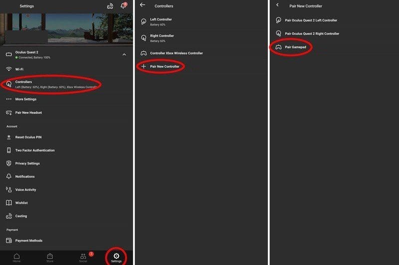Go back from Pair New Controller screen
This screenshot has width=399, height=265.
point(277,5)
